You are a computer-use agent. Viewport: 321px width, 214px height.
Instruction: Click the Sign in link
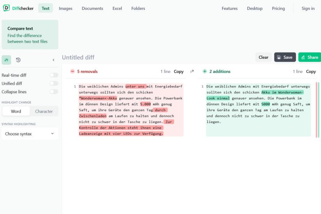coord(308,8)
